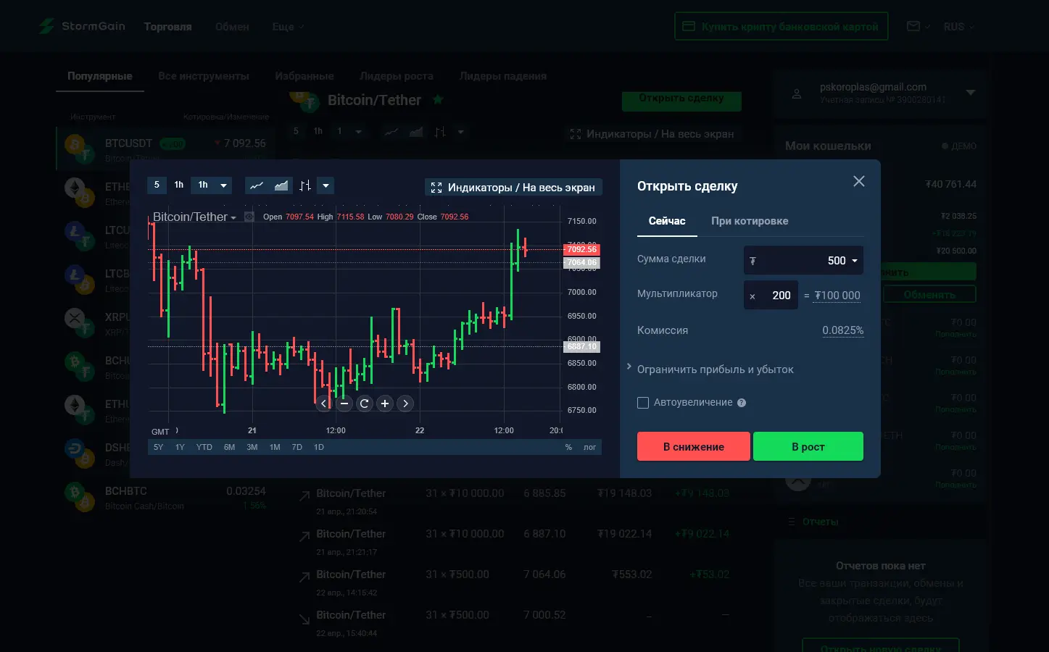
Task: Click the green В рост button
Action: [808, 446]
